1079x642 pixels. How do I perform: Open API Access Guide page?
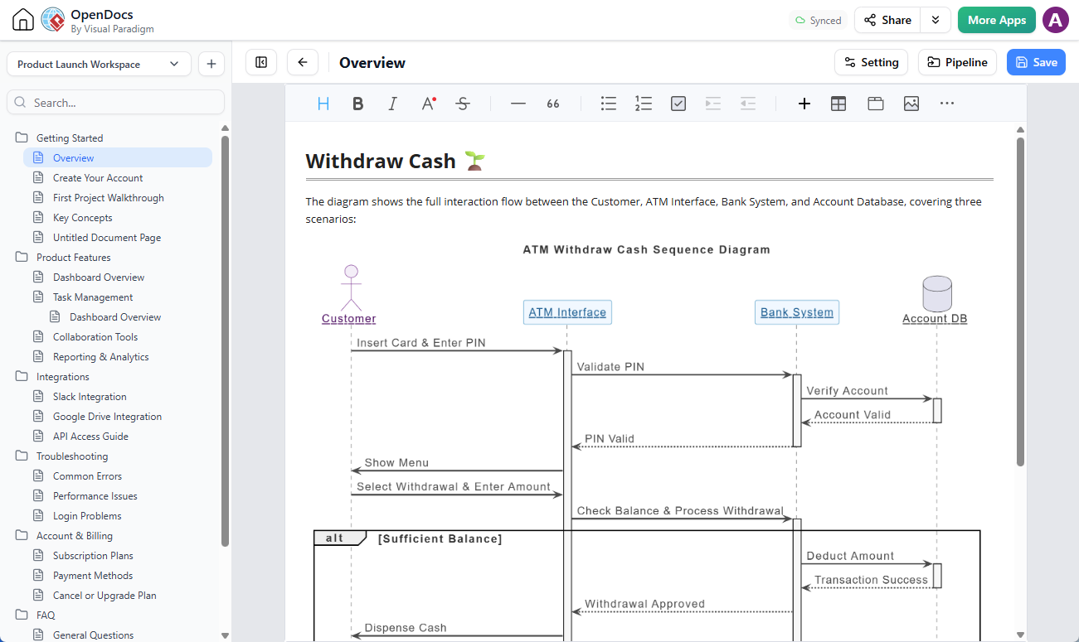[x=90, y=437]
